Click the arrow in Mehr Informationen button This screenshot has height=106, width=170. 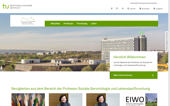point(152,75)
